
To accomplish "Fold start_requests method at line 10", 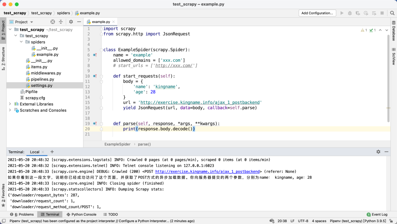I will pyautogui.click(x=101, y=76).
